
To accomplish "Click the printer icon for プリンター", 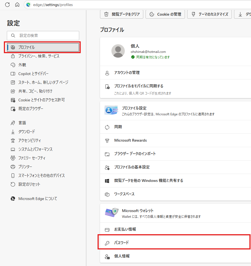I will point(13,167).
